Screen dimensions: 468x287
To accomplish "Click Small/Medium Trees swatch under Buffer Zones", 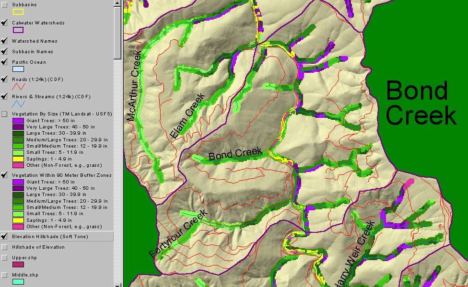I will click(18, 207).
